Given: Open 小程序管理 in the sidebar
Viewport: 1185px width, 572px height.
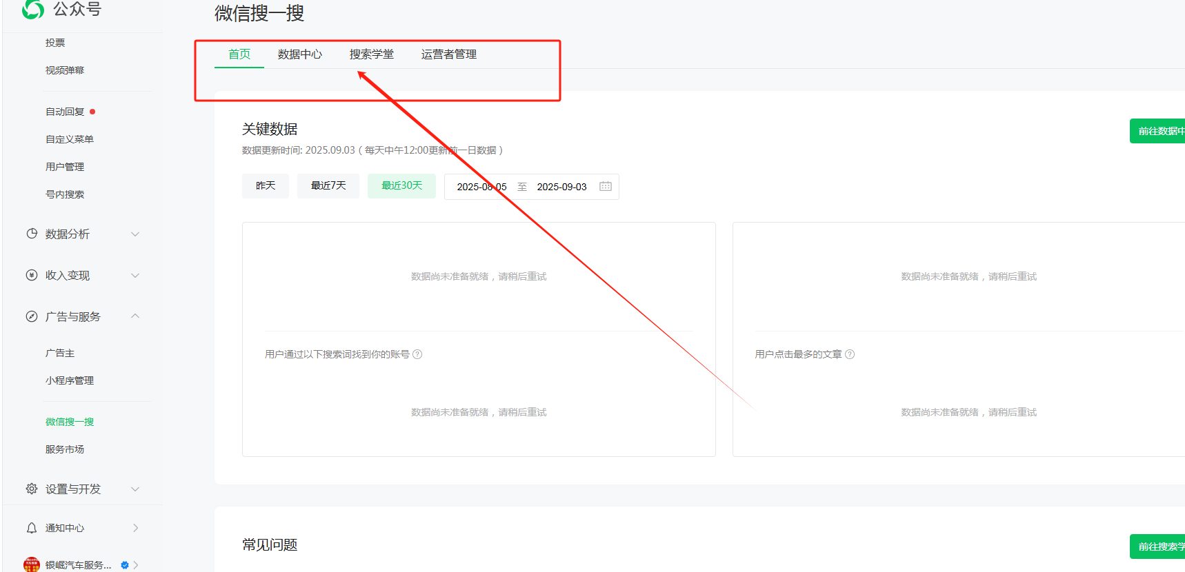Looking at the screenshot, I should click(70, 380).
